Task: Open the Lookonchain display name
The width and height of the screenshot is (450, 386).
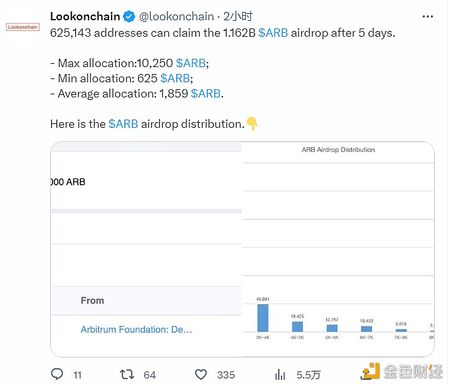Action: click(x=84, y=15)
